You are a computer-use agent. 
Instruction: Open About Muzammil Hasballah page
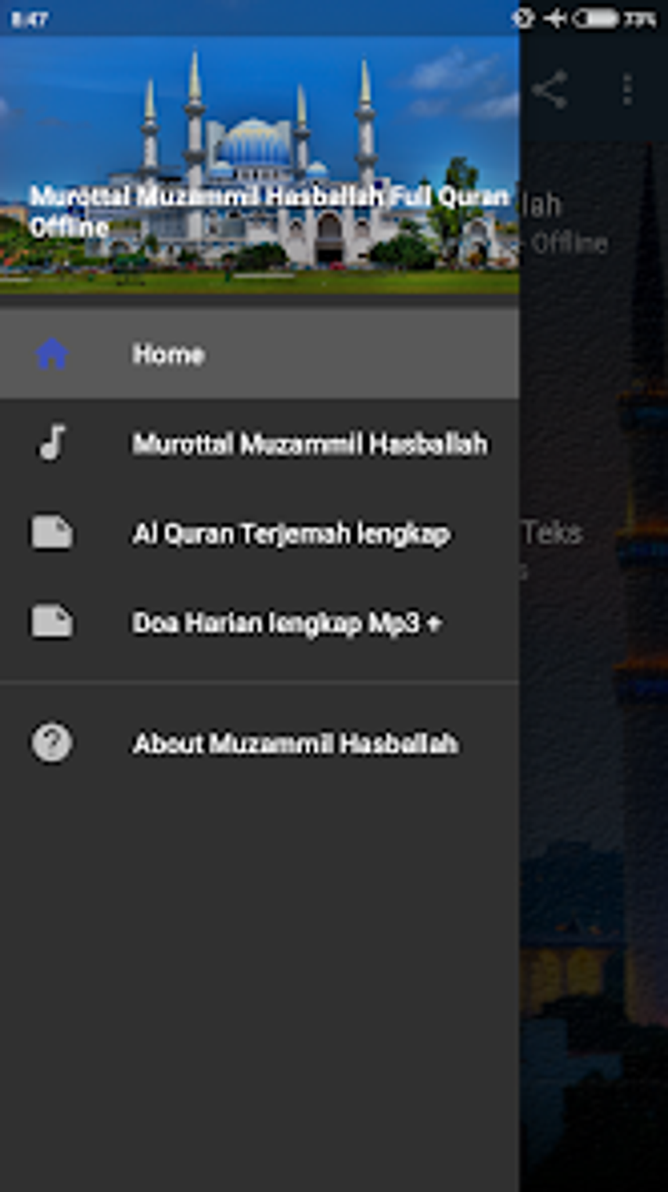pos(295,744)
